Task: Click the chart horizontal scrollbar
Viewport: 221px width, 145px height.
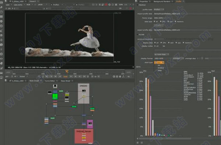Action: coord(165,138)
